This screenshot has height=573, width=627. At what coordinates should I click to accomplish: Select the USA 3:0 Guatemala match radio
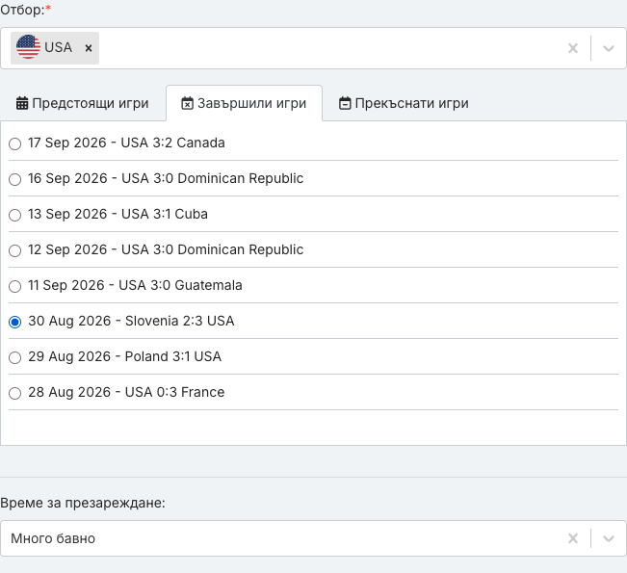pos(14,286)
